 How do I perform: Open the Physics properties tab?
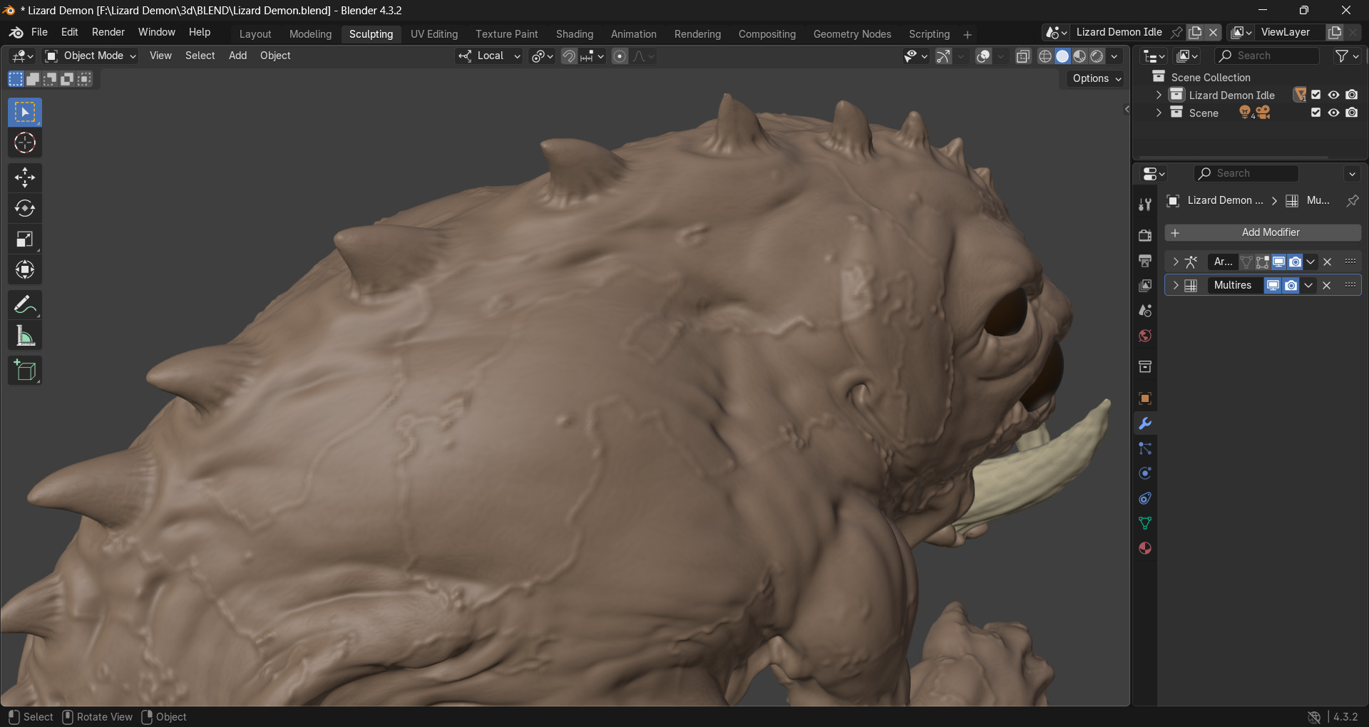(x=1145, y=473)
